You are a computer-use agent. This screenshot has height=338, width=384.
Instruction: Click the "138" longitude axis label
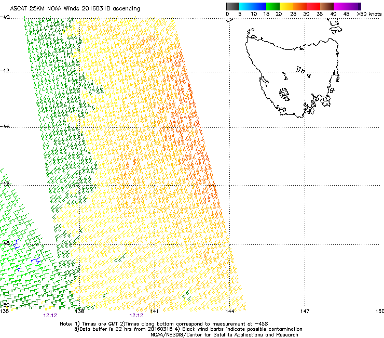[79, 311]
